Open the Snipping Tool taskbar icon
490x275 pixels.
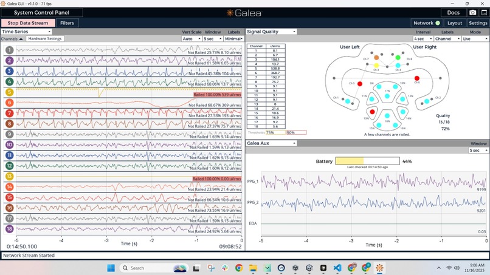[211, 268]
